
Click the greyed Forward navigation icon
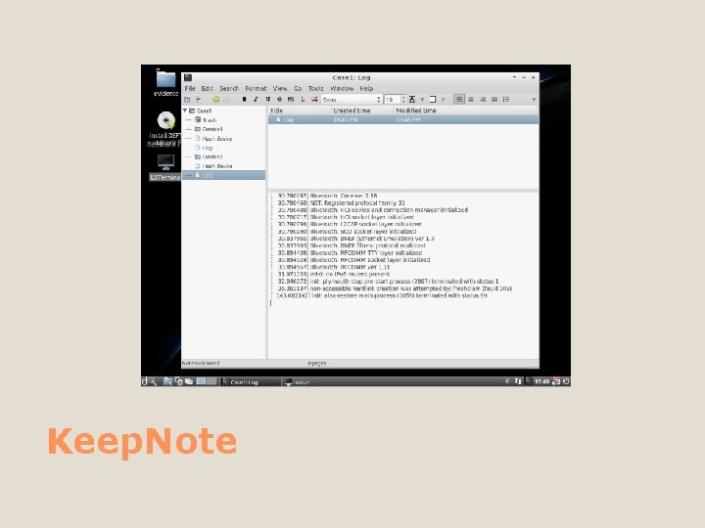227,99
